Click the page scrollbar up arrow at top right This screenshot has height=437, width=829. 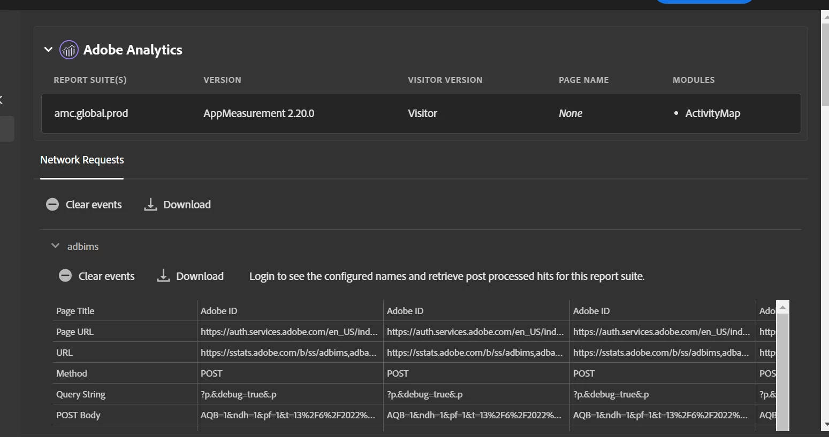pos(825,17)
